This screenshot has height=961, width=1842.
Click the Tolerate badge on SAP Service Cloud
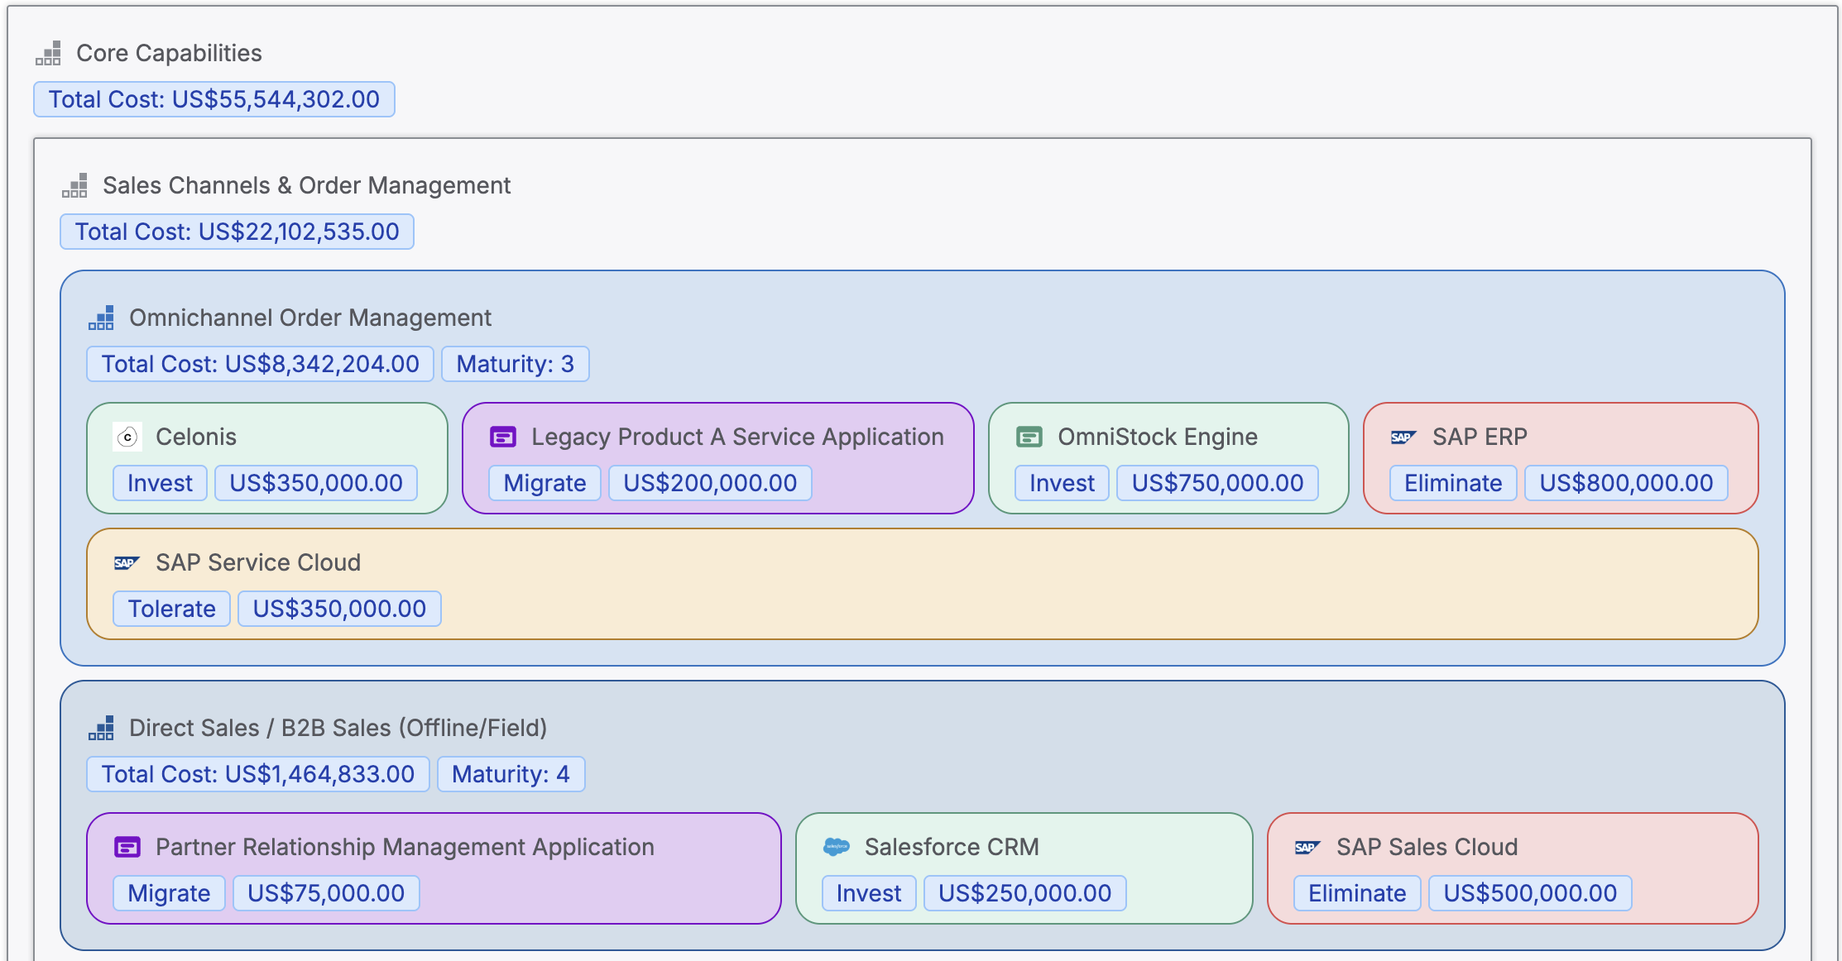(171, 609)
